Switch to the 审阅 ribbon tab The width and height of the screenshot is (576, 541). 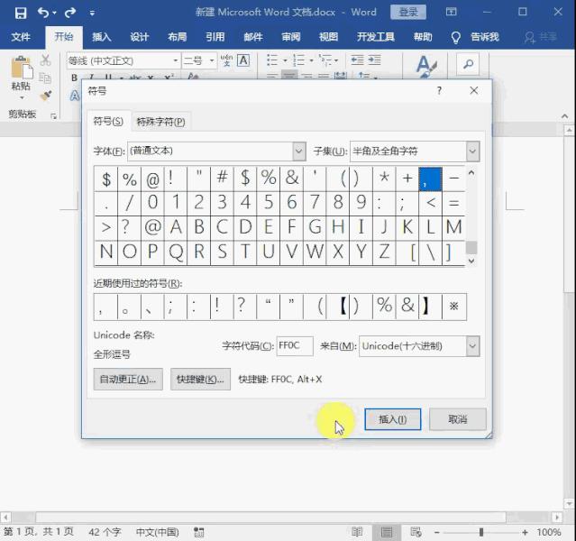click(290, 37)
